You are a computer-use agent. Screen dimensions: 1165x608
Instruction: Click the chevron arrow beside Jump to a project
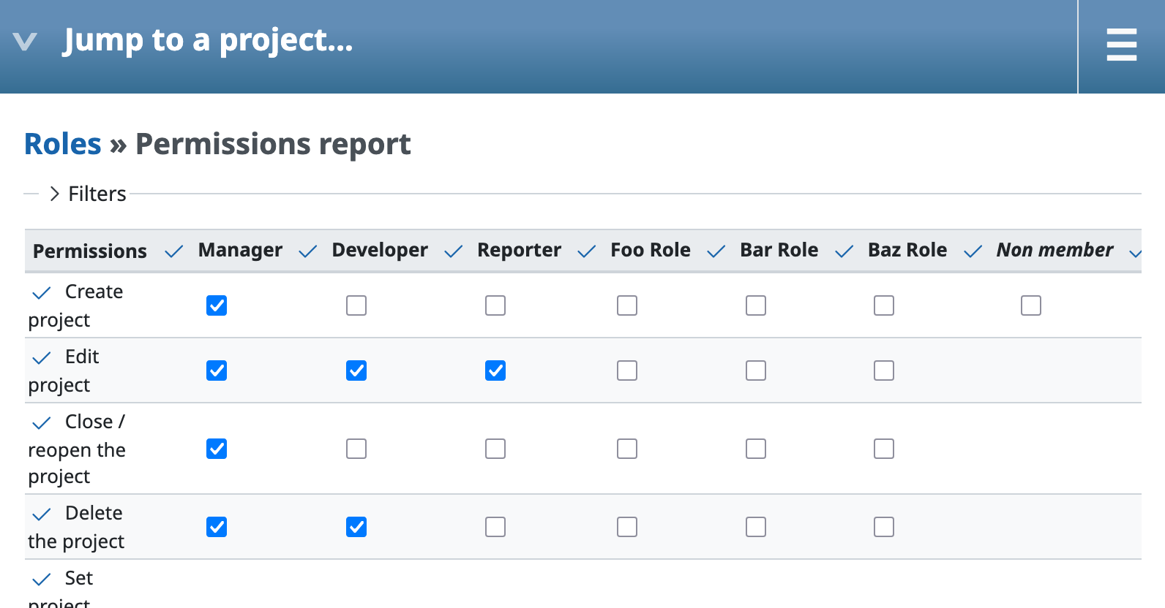(25, 42)
